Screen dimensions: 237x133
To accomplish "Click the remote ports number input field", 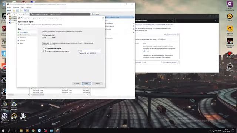I will [89, 51].
